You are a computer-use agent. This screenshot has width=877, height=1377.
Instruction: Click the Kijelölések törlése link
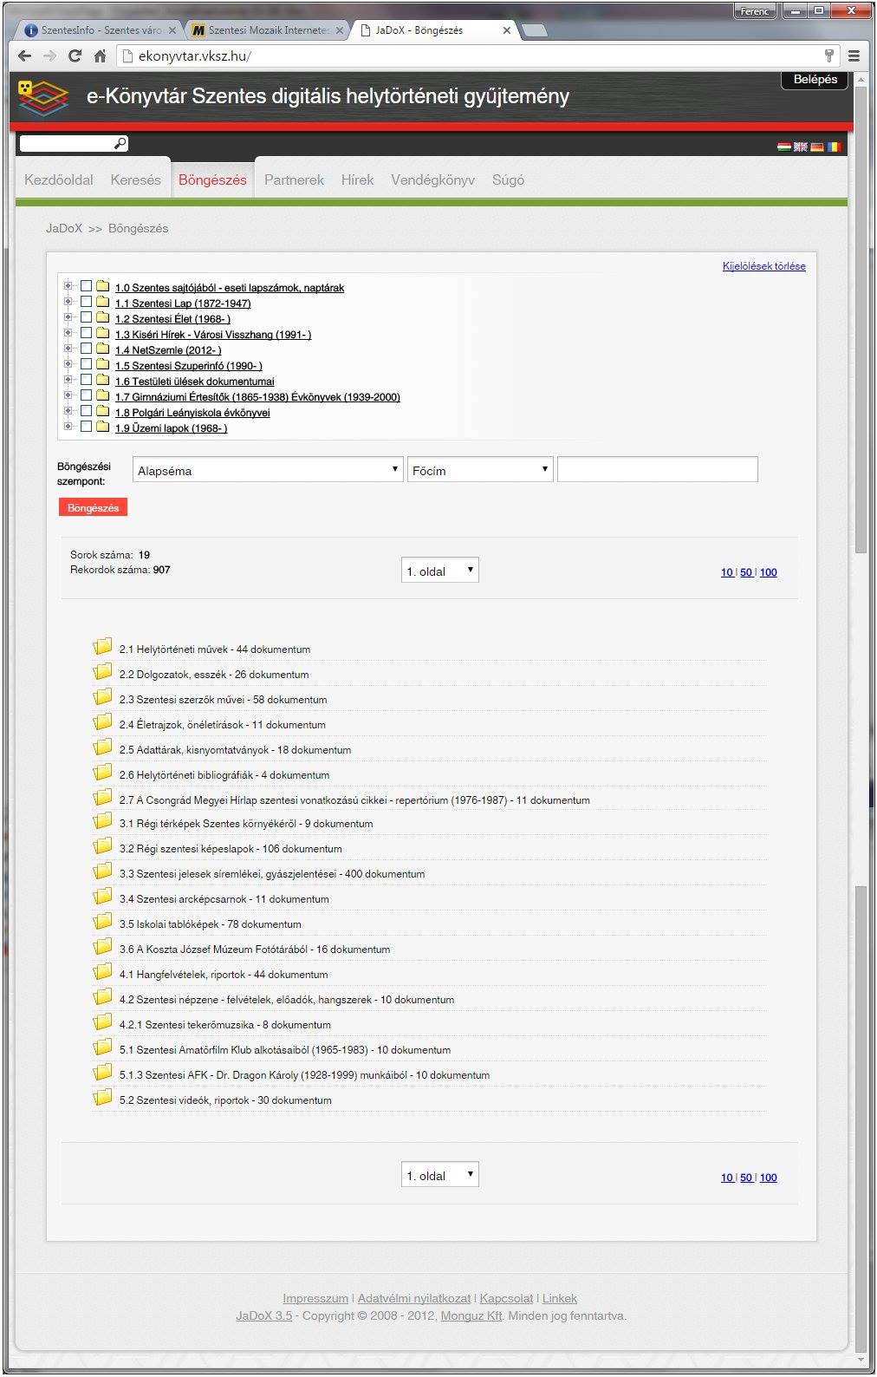coord(763,266)
